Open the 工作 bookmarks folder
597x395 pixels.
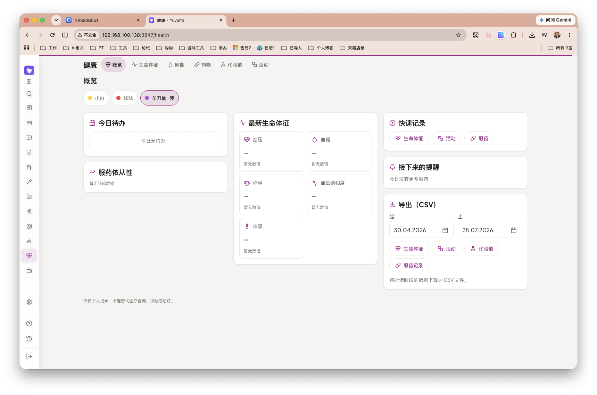coord(49,48)
